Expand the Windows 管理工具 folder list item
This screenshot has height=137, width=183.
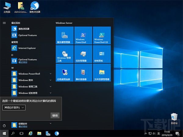tap(31, 86)
